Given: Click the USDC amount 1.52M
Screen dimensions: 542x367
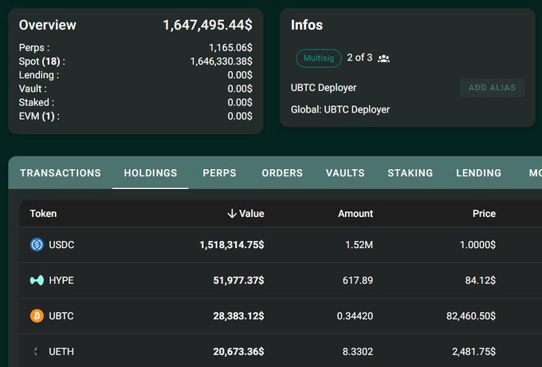Looking at the screenshot, I should tap(359, 245).
